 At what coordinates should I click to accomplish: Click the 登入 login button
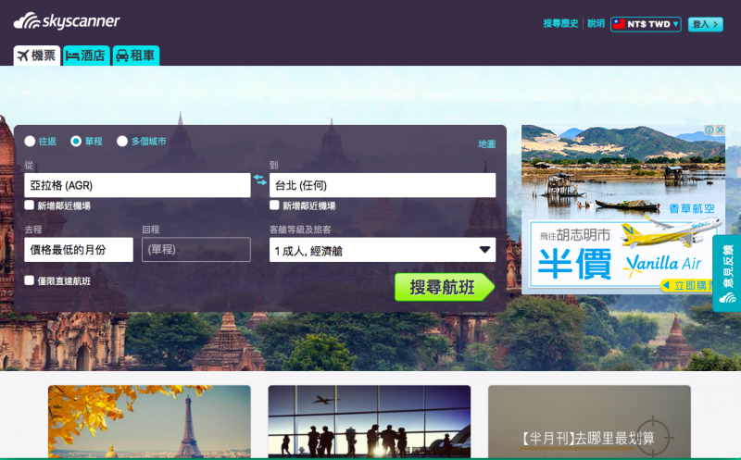[706, 24]
